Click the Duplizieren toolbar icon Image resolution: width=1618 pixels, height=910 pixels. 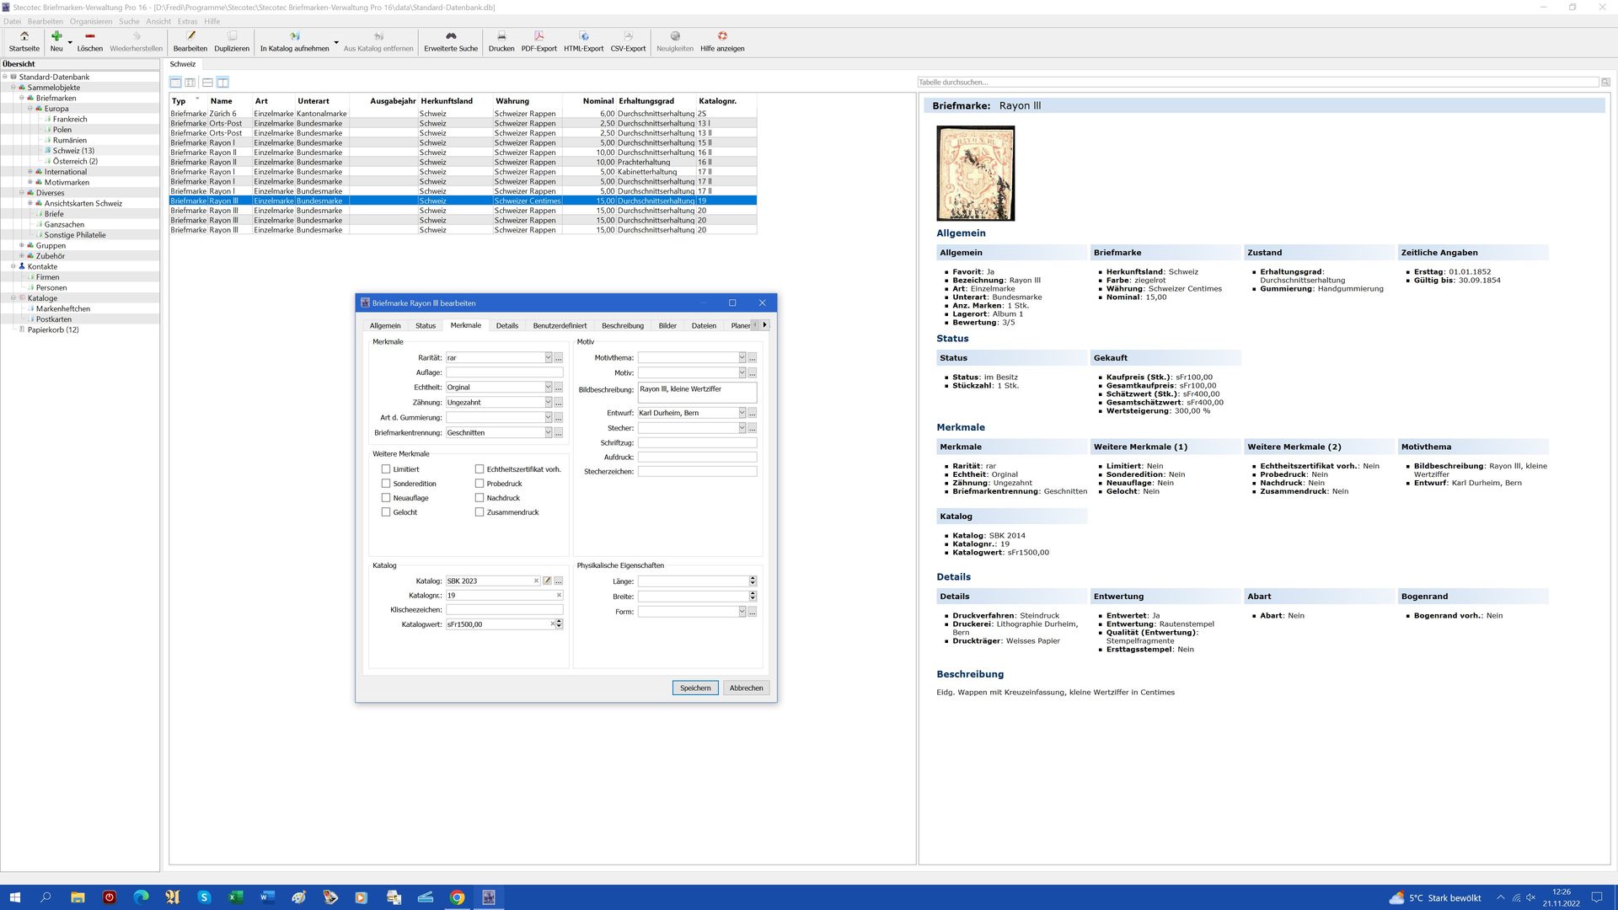[232, 36]
